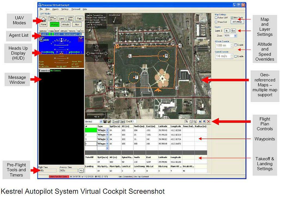
Task: Click the Dwnld flight plan button
Action: coord(116,121)
